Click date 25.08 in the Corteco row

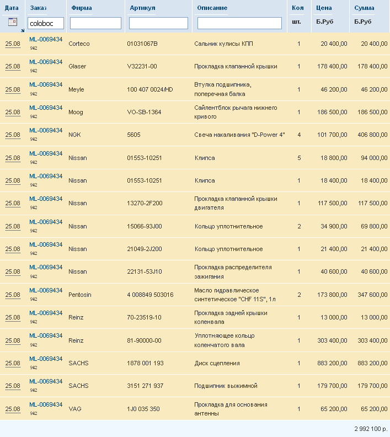13,44
